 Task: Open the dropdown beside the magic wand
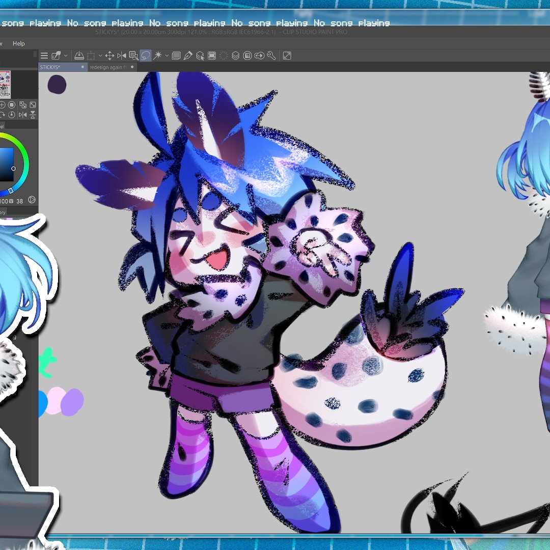pos(167,56)
